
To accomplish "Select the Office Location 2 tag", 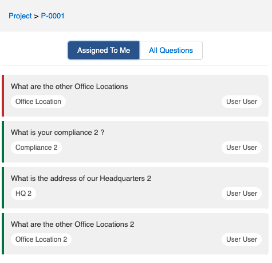I will point(41,239).
